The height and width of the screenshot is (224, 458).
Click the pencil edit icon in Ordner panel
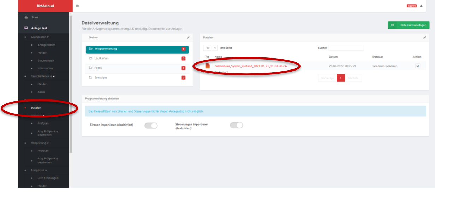coord(188,37)
